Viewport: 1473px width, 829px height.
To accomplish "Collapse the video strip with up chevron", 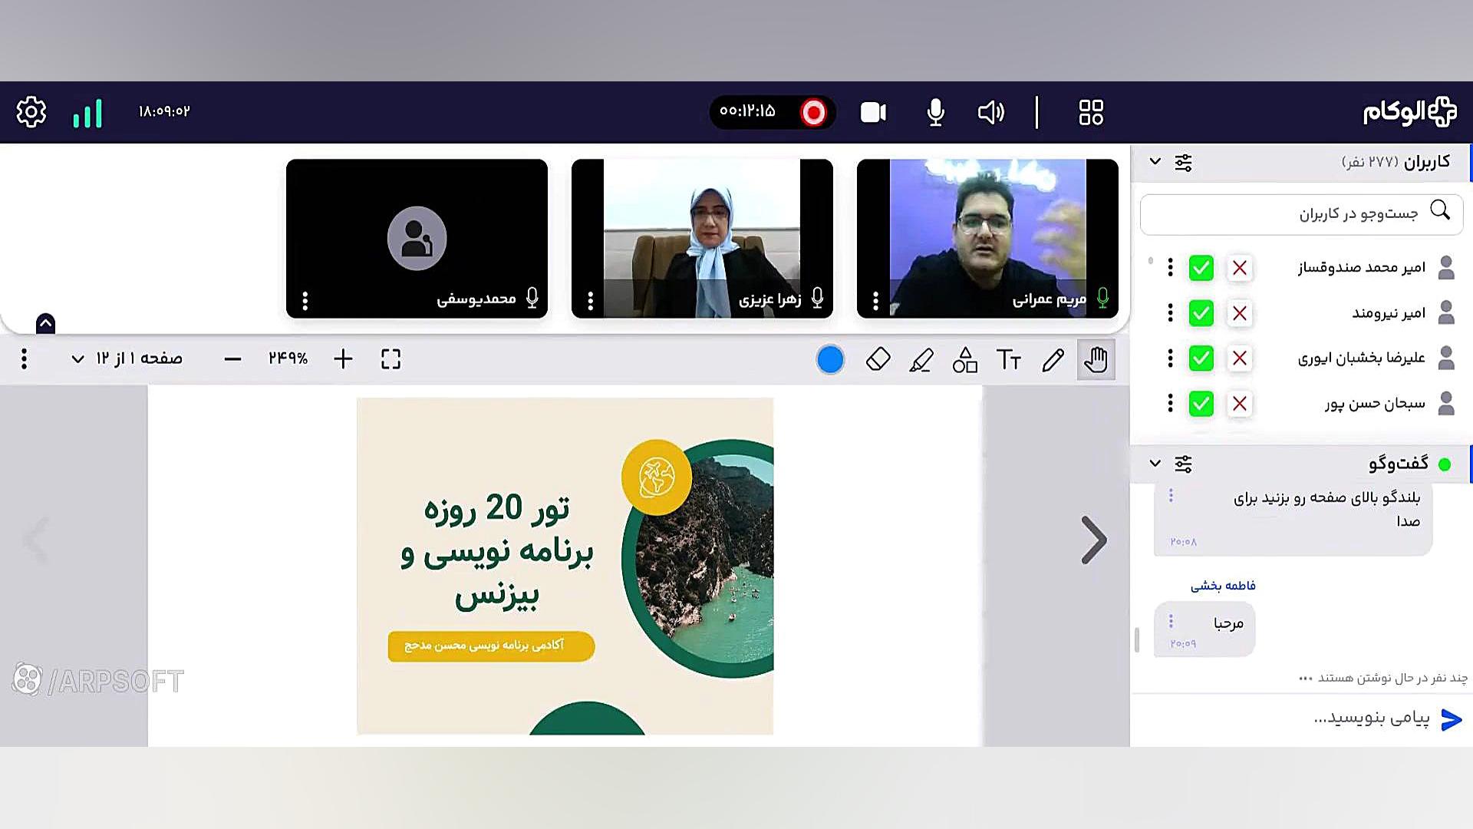I will (45, 323).
